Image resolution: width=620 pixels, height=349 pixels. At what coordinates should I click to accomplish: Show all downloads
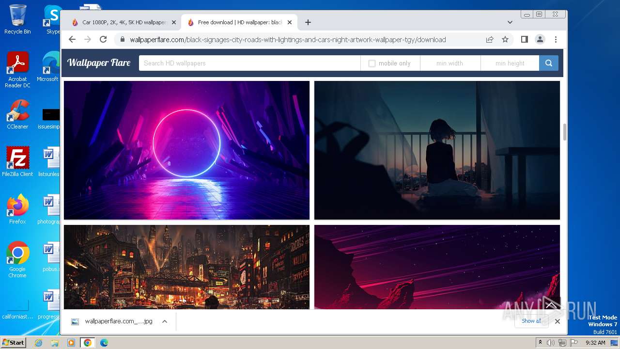(x=531, y=321)
